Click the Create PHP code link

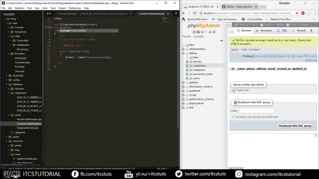305,56
